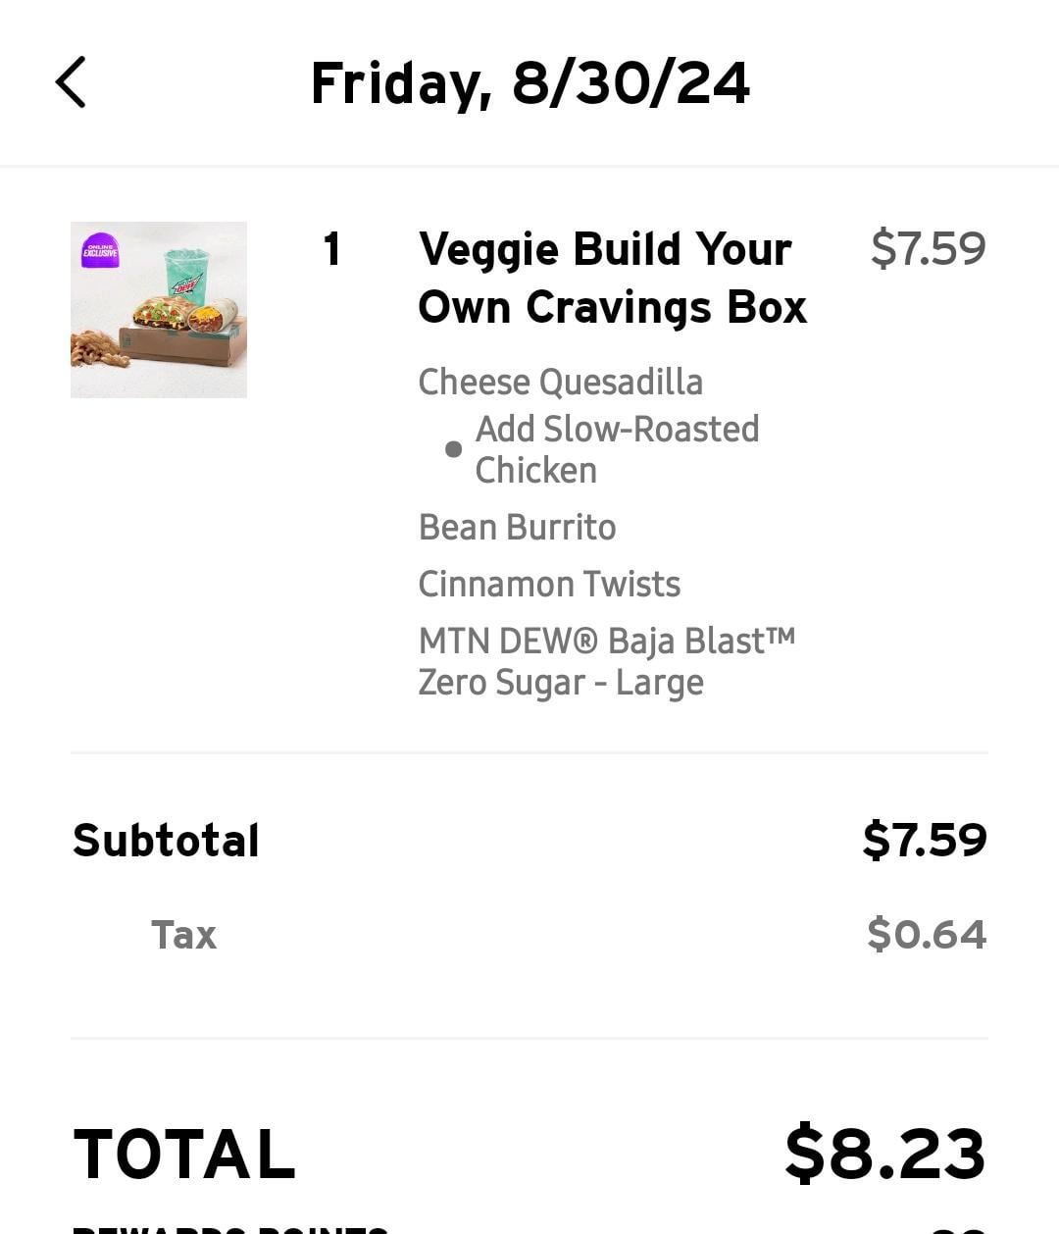The height and width of the screenshot is (1234, 1059).
Task: Tap the $0.64 tax amount
Action: tap(927, 934)
